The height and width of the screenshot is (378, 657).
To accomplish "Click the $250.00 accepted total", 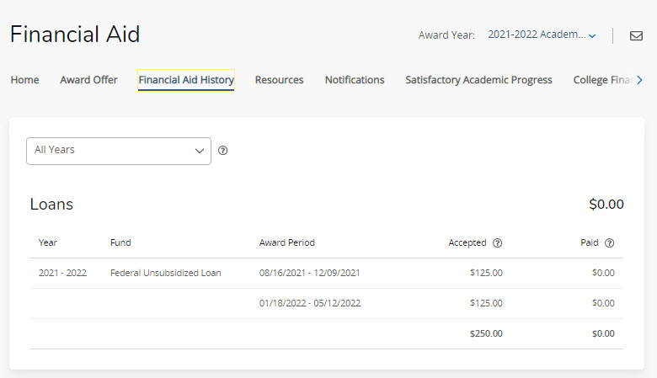I will pyautogui.click(x=486, y=333).
